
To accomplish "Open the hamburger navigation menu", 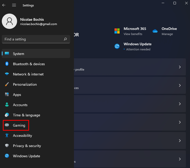I will click(x=14, y=5).
